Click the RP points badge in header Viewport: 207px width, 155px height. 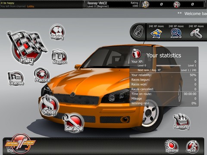pos(177,4)
